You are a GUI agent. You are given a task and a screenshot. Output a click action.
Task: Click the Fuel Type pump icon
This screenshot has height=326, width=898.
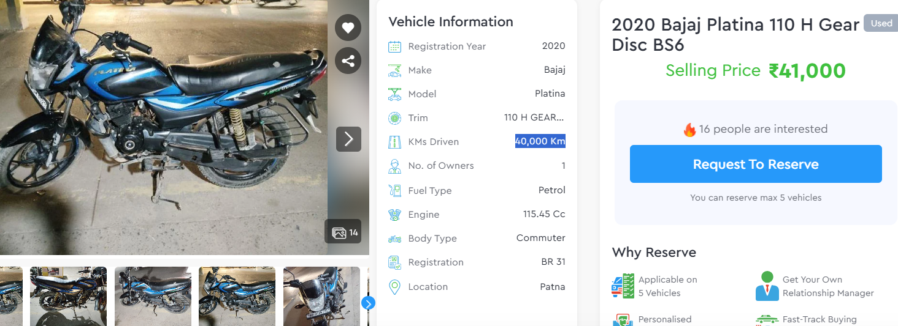(x=394, y=190)
